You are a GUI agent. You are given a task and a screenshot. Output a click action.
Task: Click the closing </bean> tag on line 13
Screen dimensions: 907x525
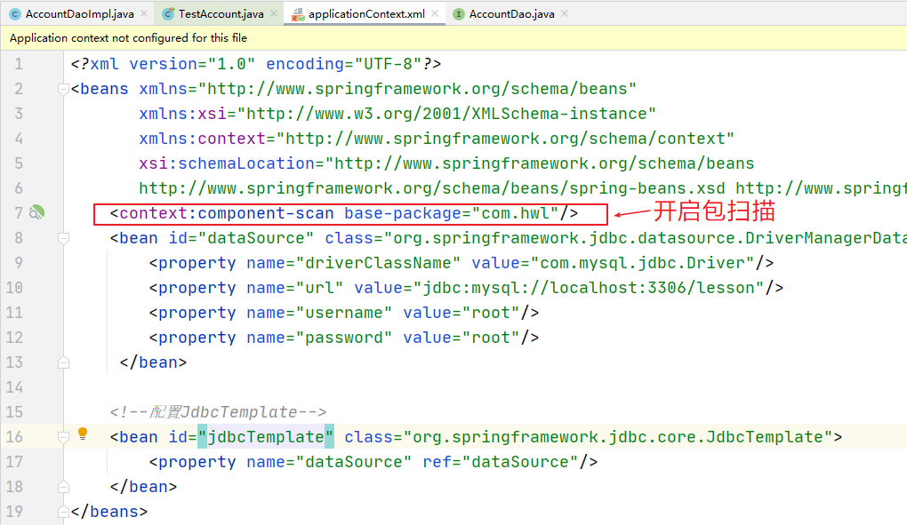(153, 362)
